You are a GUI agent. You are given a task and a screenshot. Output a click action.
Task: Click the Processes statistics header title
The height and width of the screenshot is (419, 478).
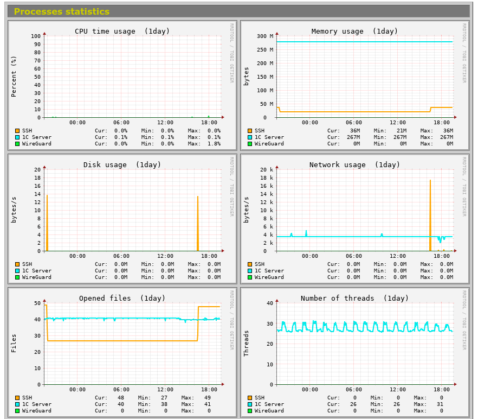click(62, 11)
